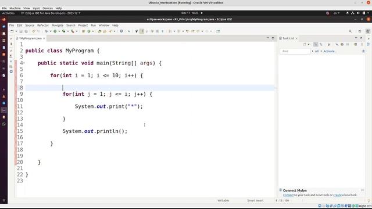The width and height of the screenshot is (372, 209).
Task: Click the New Java Class icon
Action: pyautogui.click(x=89, y=31)
